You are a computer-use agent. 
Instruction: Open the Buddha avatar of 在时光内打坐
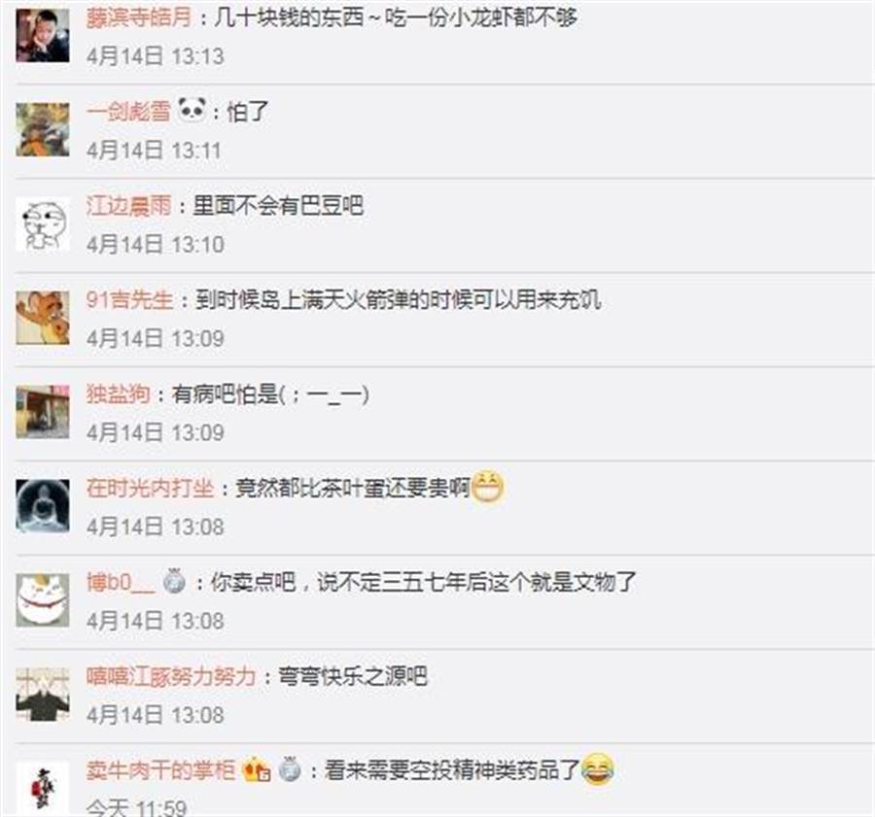coord(43,506)
